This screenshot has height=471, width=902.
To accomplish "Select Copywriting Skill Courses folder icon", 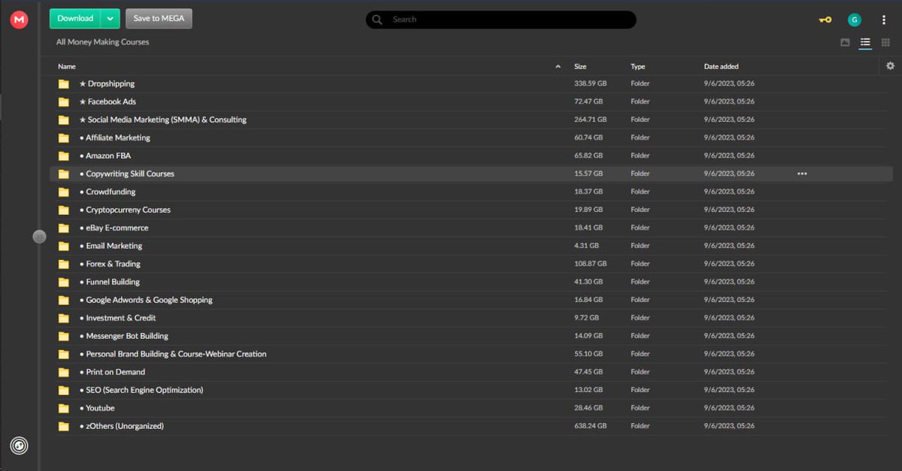I will pos(64,174).
